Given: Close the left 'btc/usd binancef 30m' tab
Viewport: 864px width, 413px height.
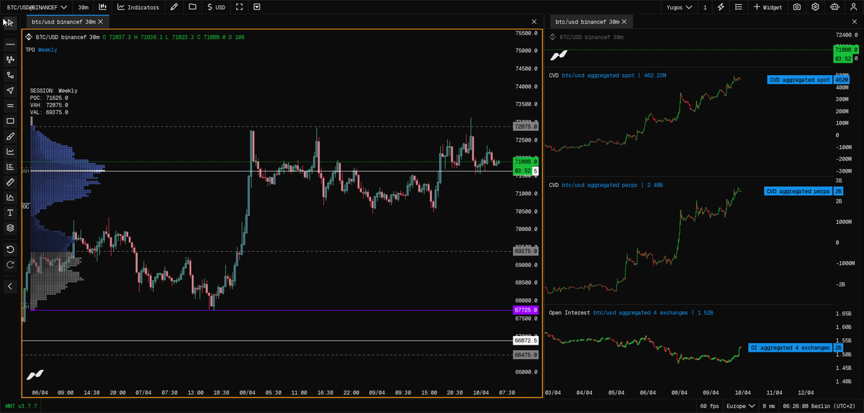Looking at the screenshot, I should [x=99, y=22].
